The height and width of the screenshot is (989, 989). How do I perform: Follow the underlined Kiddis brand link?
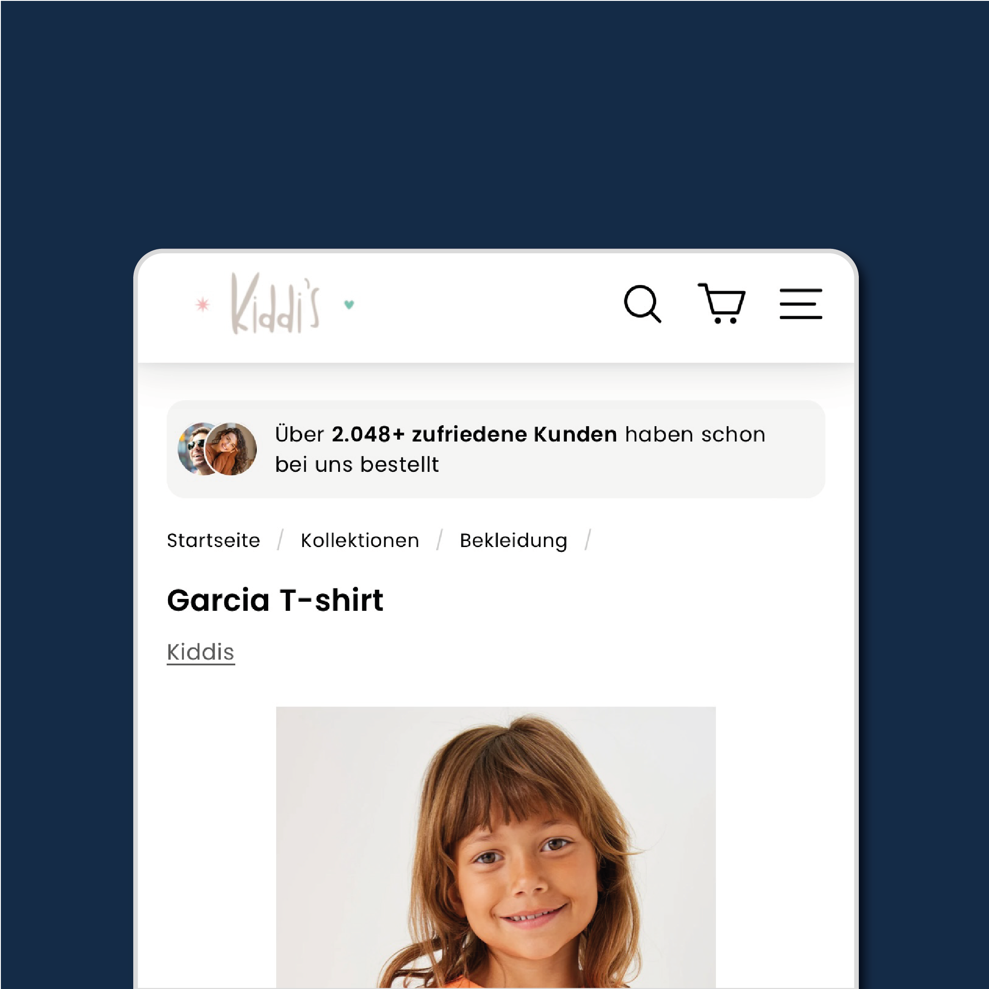[201, 652]
